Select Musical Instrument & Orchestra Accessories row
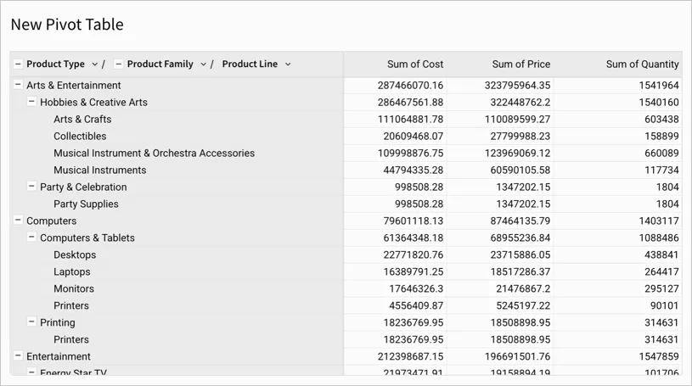Image resolution: width=692 pixels, height=386 pixels. [x=154, y=153]
